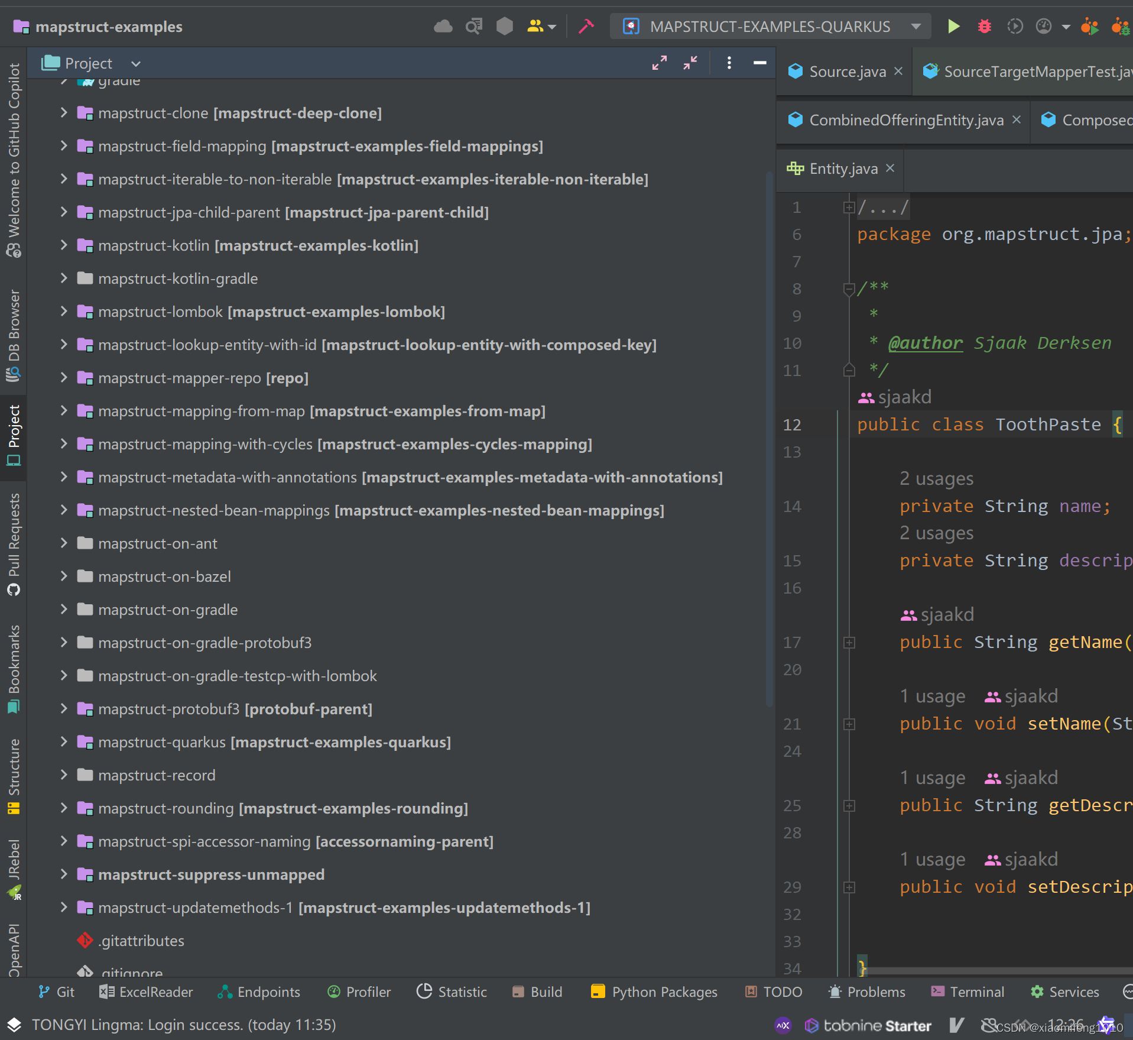Expand all items in Project panel
Screen dimensions: 1133x1040
(659, 63)
